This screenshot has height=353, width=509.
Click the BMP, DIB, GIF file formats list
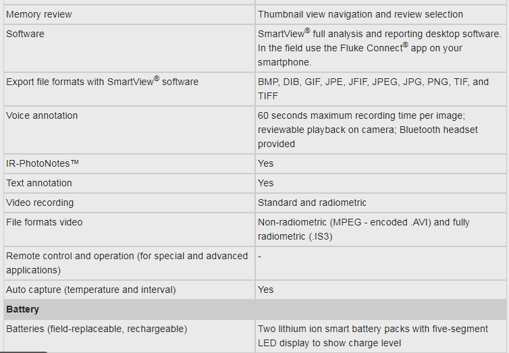373,89
